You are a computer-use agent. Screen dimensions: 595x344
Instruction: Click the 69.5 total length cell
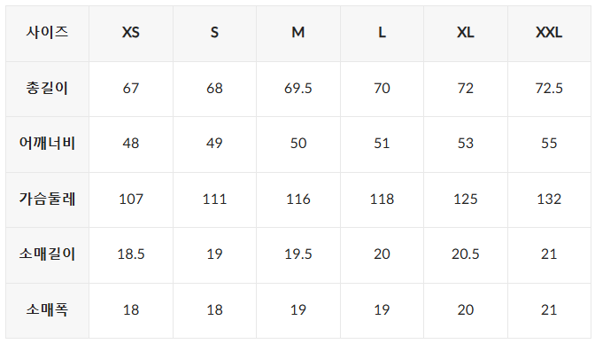tap(298, 89)
